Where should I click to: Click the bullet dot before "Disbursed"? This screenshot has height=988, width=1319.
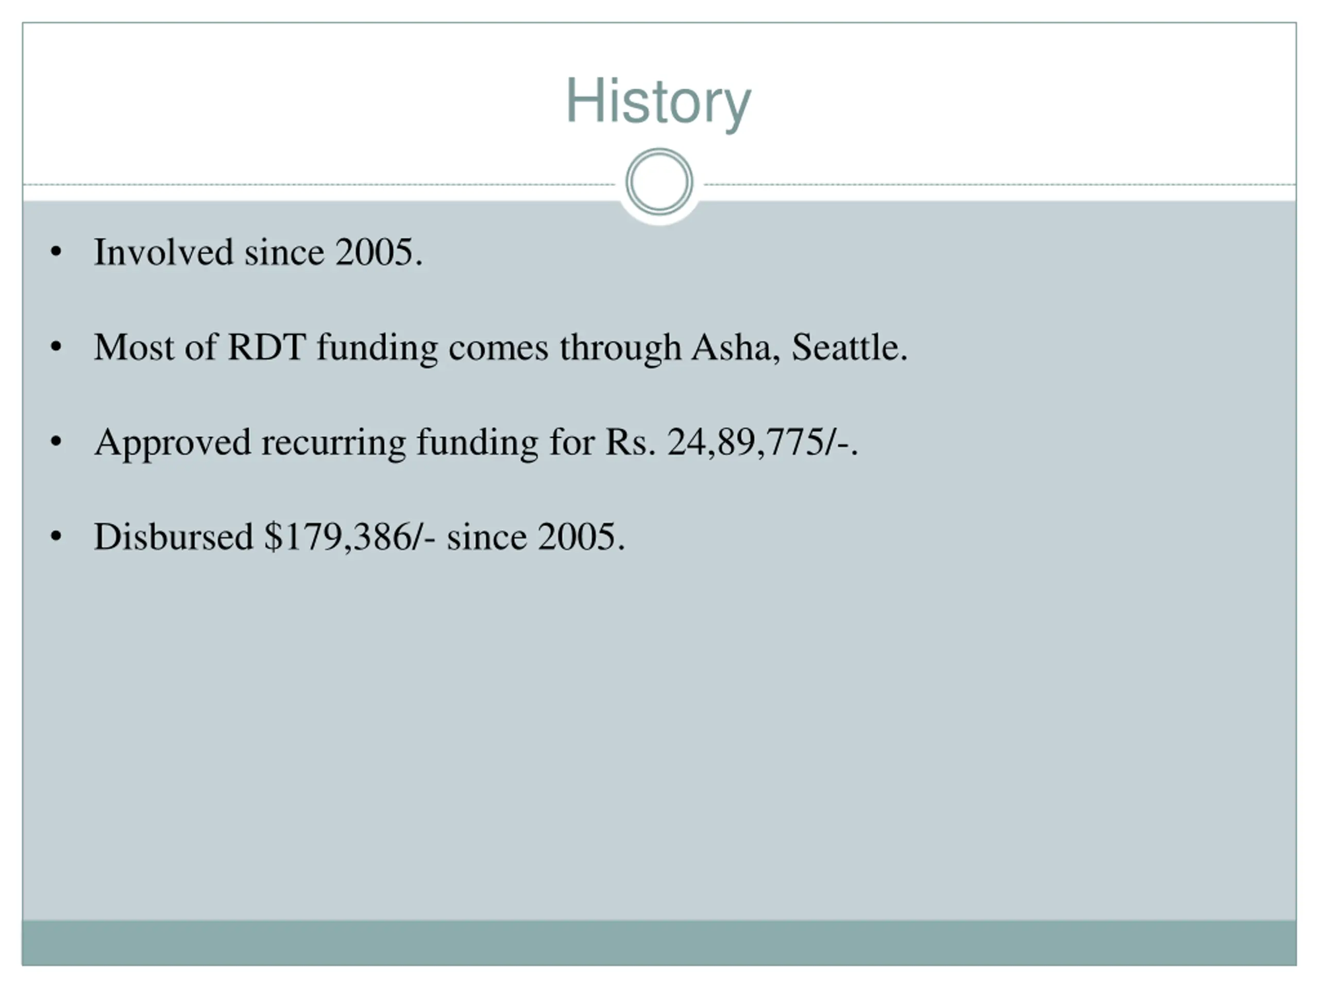pyautogui.click(x=56, y=536)
